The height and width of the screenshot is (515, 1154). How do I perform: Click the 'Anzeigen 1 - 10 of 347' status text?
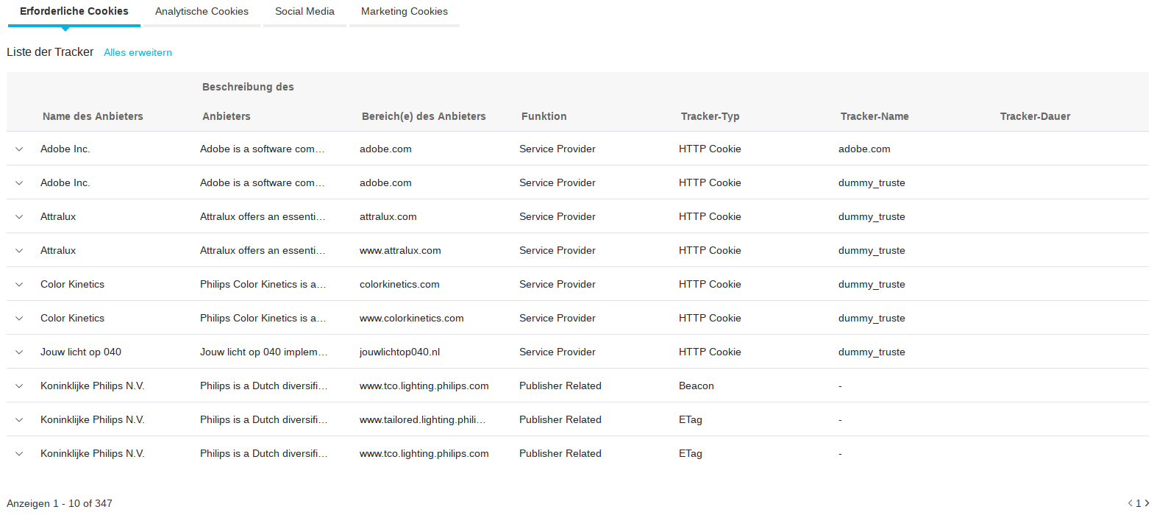tap(60, 504)
